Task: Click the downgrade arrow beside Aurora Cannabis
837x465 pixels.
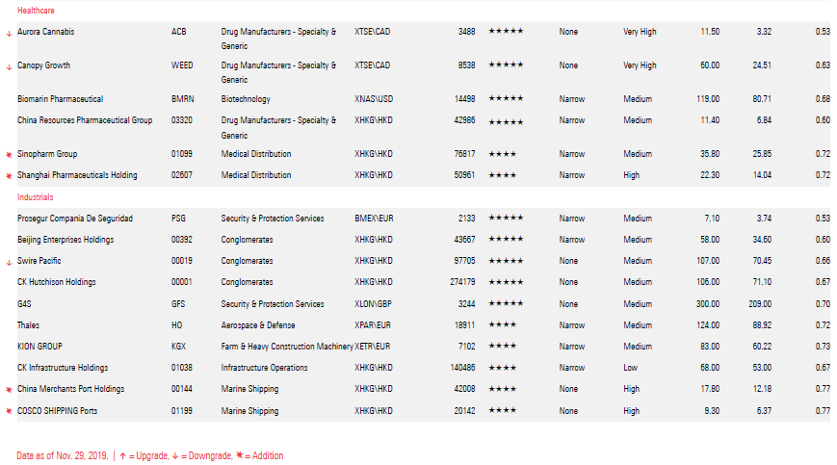Action: (9, 33)
